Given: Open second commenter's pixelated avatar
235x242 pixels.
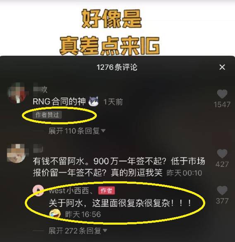Looking at the screenshot, I should pyautogui.click(x=17, y=153).
